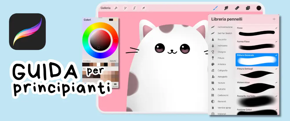Pick the grey-blue swatch in Cronologia
This screenshot has width=290, height=121.
117,65
